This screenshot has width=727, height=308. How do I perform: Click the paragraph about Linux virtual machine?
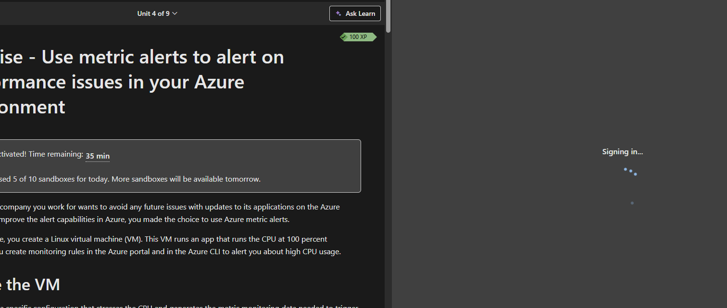170,245
